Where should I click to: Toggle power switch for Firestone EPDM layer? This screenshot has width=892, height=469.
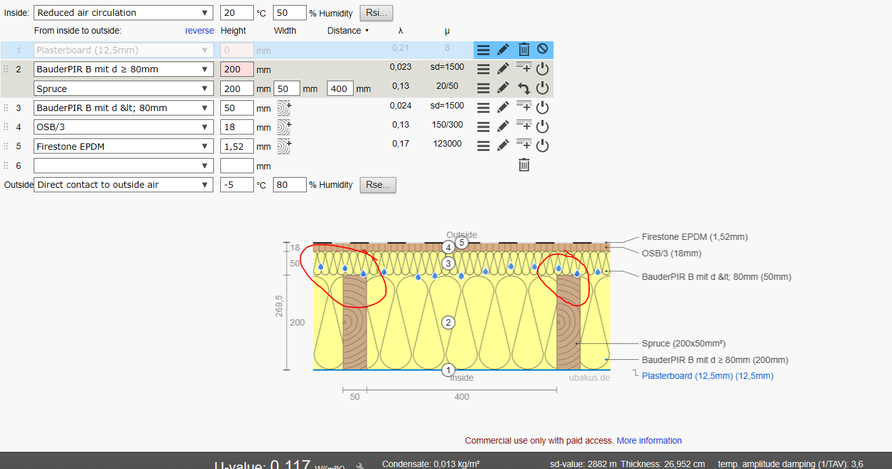[542, 146]
